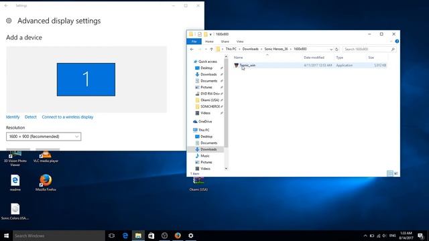
Task: Open the File tab in File Explorer
Action: [194, 42]
